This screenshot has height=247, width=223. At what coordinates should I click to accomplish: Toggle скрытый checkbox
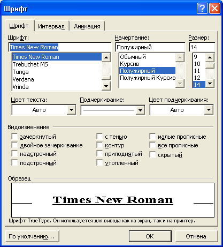coord(152,154)
